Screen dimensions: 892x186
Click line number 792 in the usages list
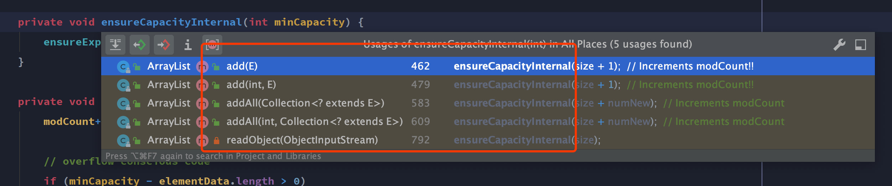(x=420, y=140)
